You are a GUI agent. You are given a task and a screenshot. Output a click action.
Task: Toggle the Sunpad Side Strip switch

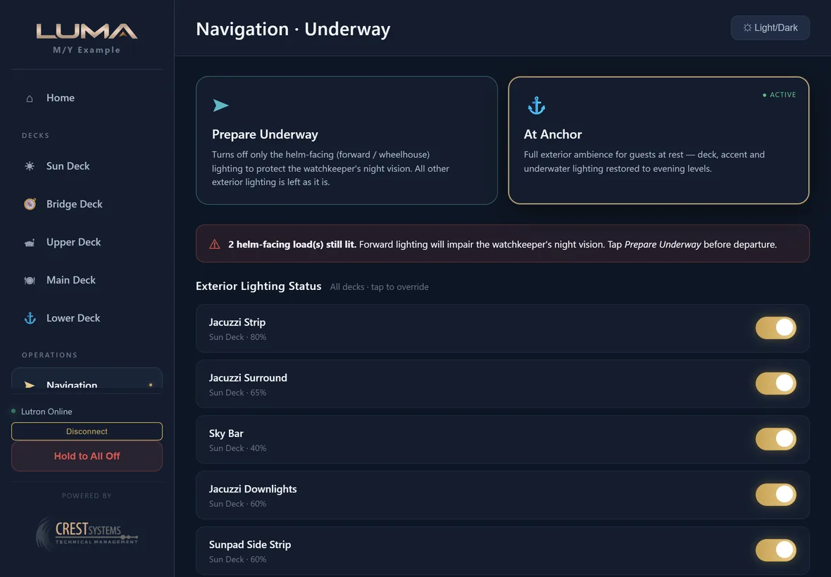(775, 550)
